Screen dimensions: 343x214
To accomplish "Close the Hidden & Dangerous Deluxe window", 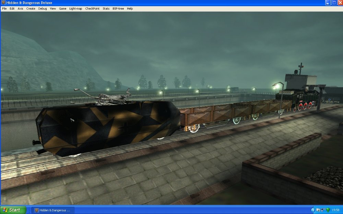I will 340,3.
